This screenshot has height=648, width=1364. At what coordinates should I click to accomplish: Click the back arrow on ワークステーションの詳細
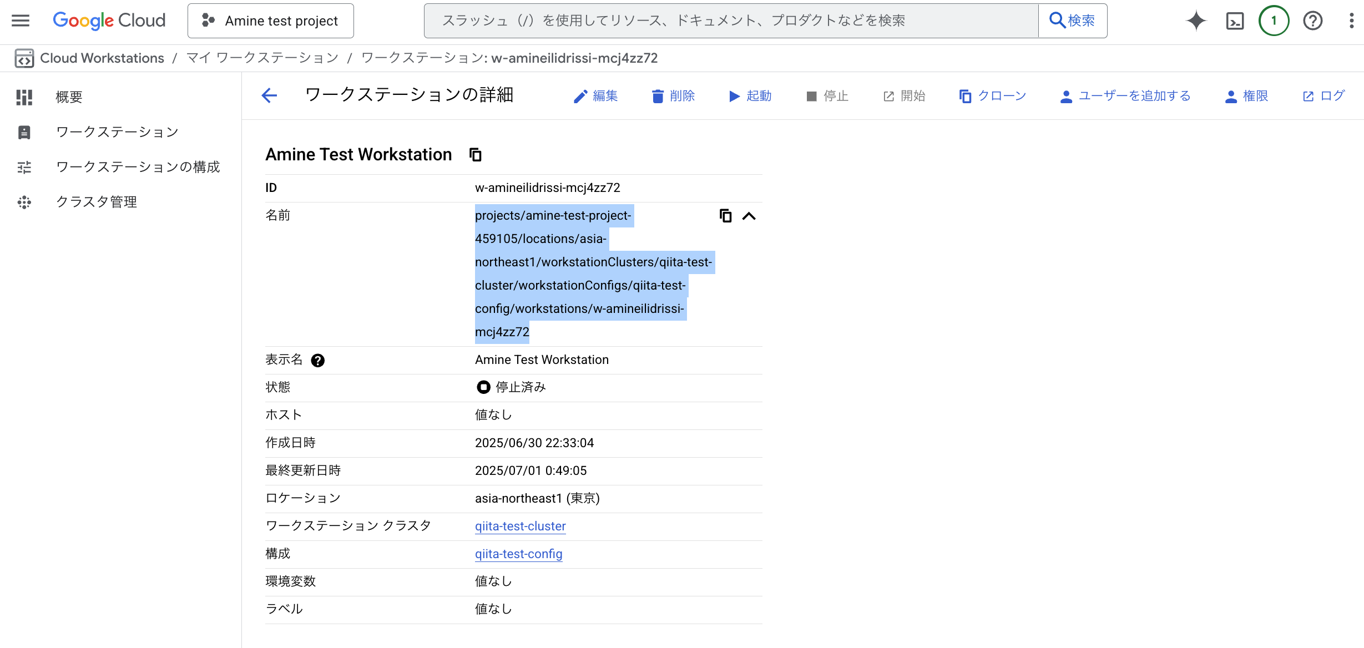[x=269, y=95]
